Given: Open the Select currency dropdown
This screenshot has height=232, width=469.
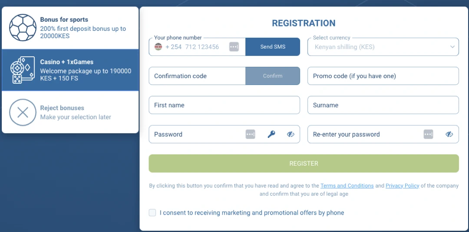Looking at the screenshot, I should [x=383, y=47].
